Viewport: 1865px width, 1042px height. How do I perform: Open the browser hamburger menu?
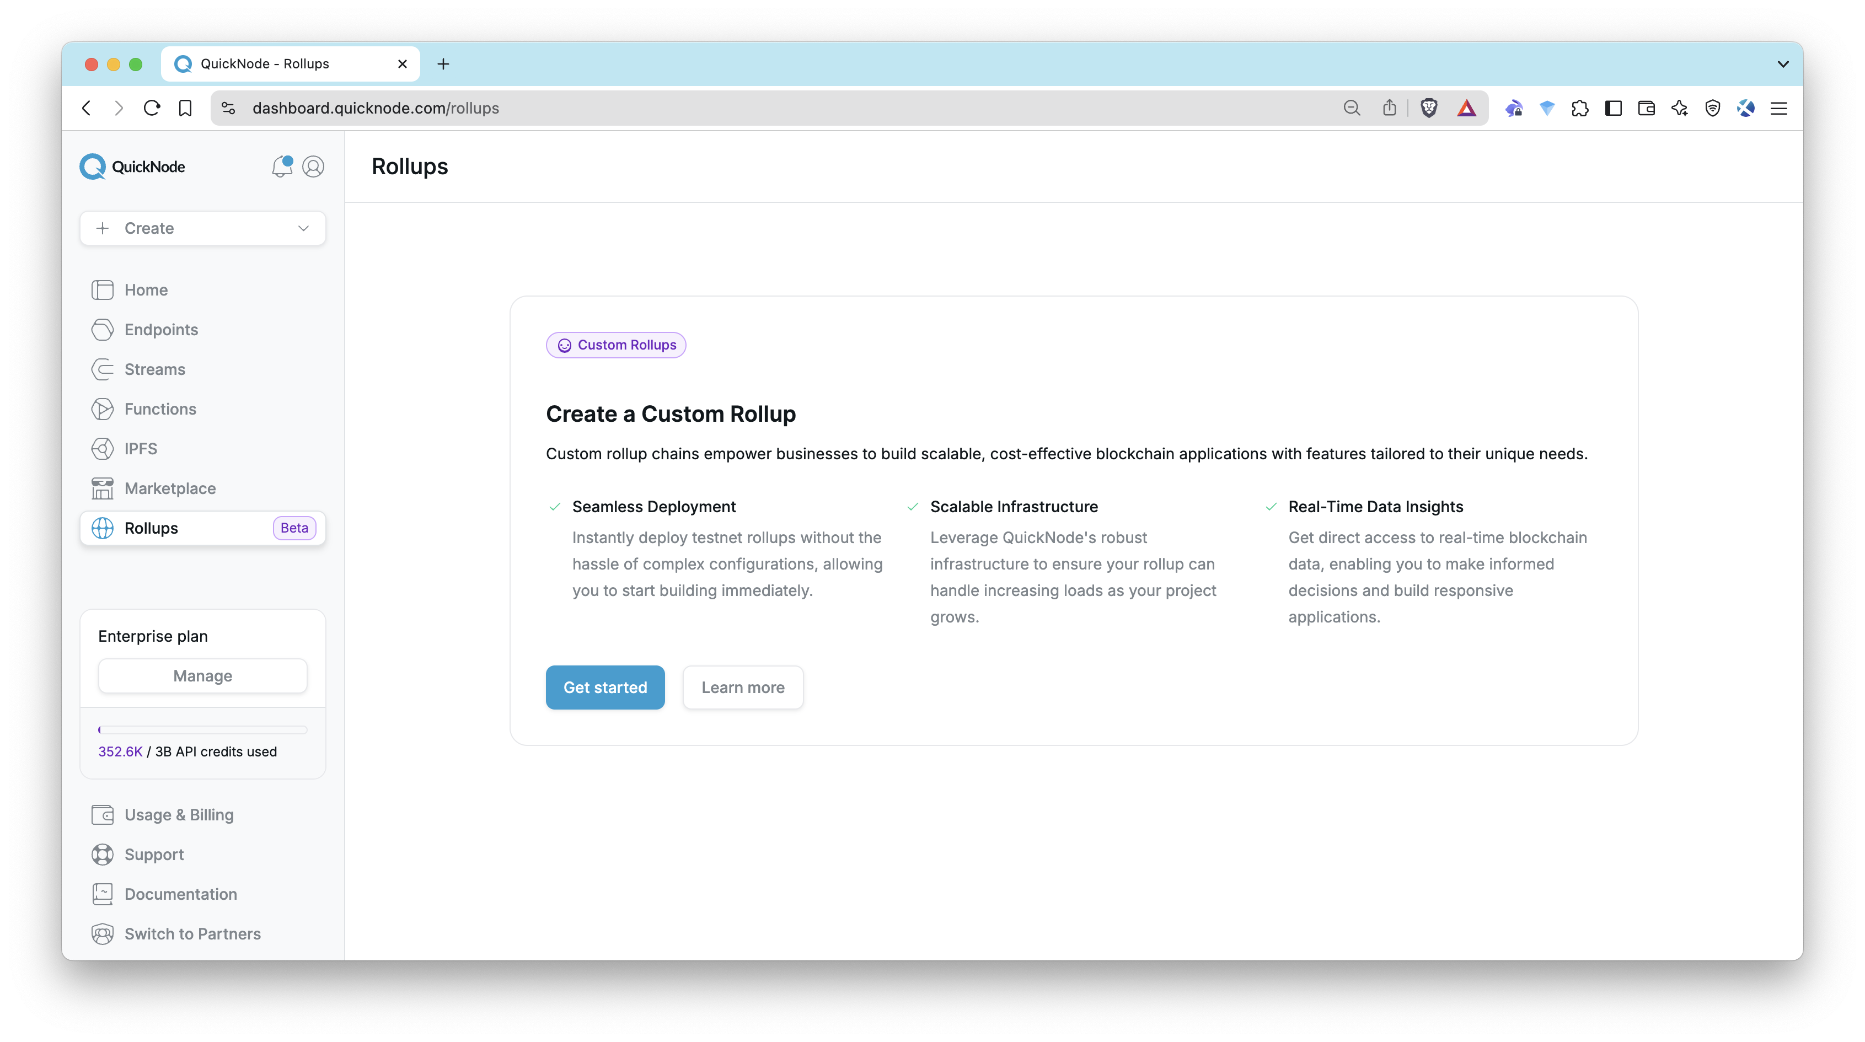[1779, 108]
